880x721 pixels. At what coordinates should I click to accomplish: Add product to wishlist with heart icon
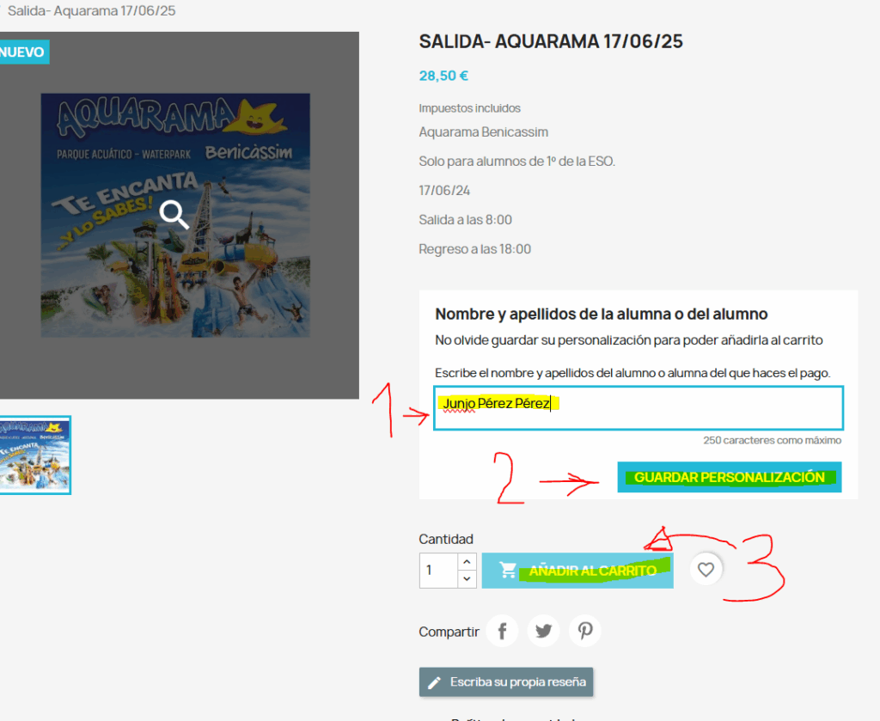pos(706,570)
